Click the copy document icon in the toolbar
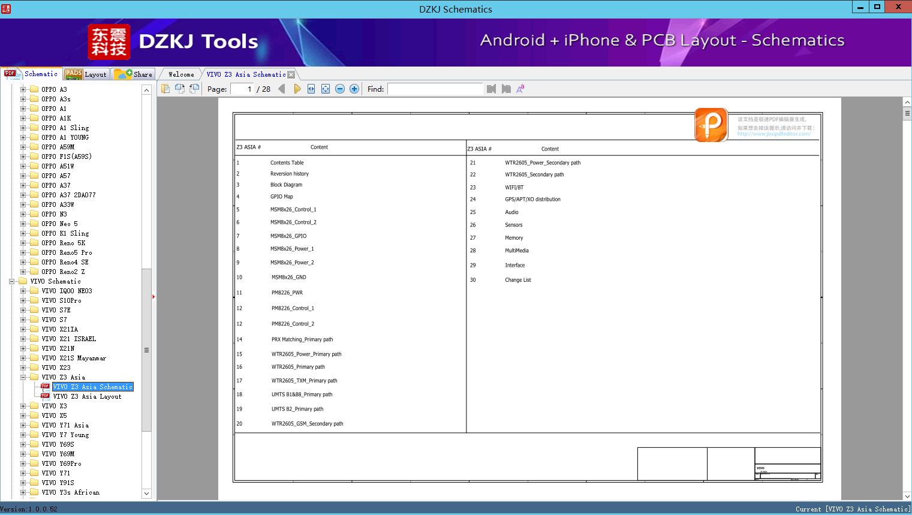 pyautogui.click(x=165, y=89)
